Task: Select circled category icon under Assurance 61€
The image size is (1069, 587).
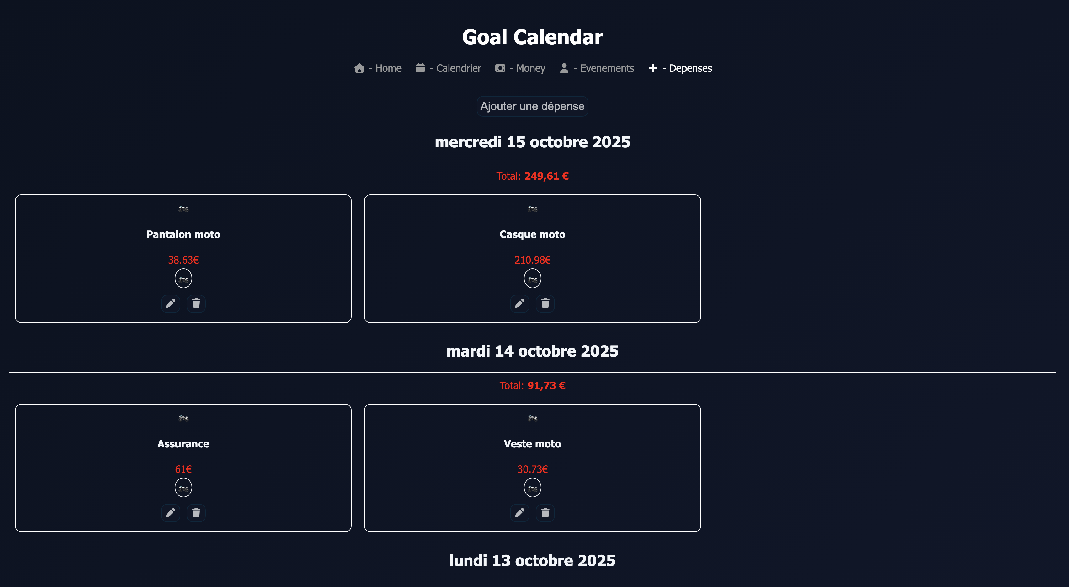Action: click(x=183, y=487)
